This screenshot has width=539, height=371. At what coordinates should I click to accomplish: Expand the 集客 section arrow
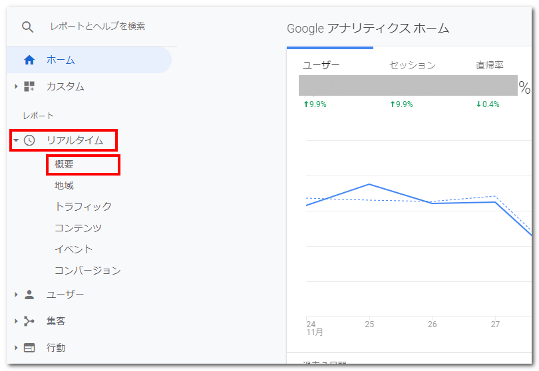[x=16, y=321]
